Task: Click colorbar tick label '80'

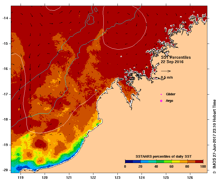Action: click(187, 167)
